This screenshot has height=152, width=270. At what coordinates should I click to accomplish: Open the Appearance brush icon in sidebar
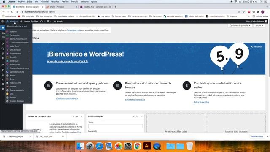click(3, 65)
